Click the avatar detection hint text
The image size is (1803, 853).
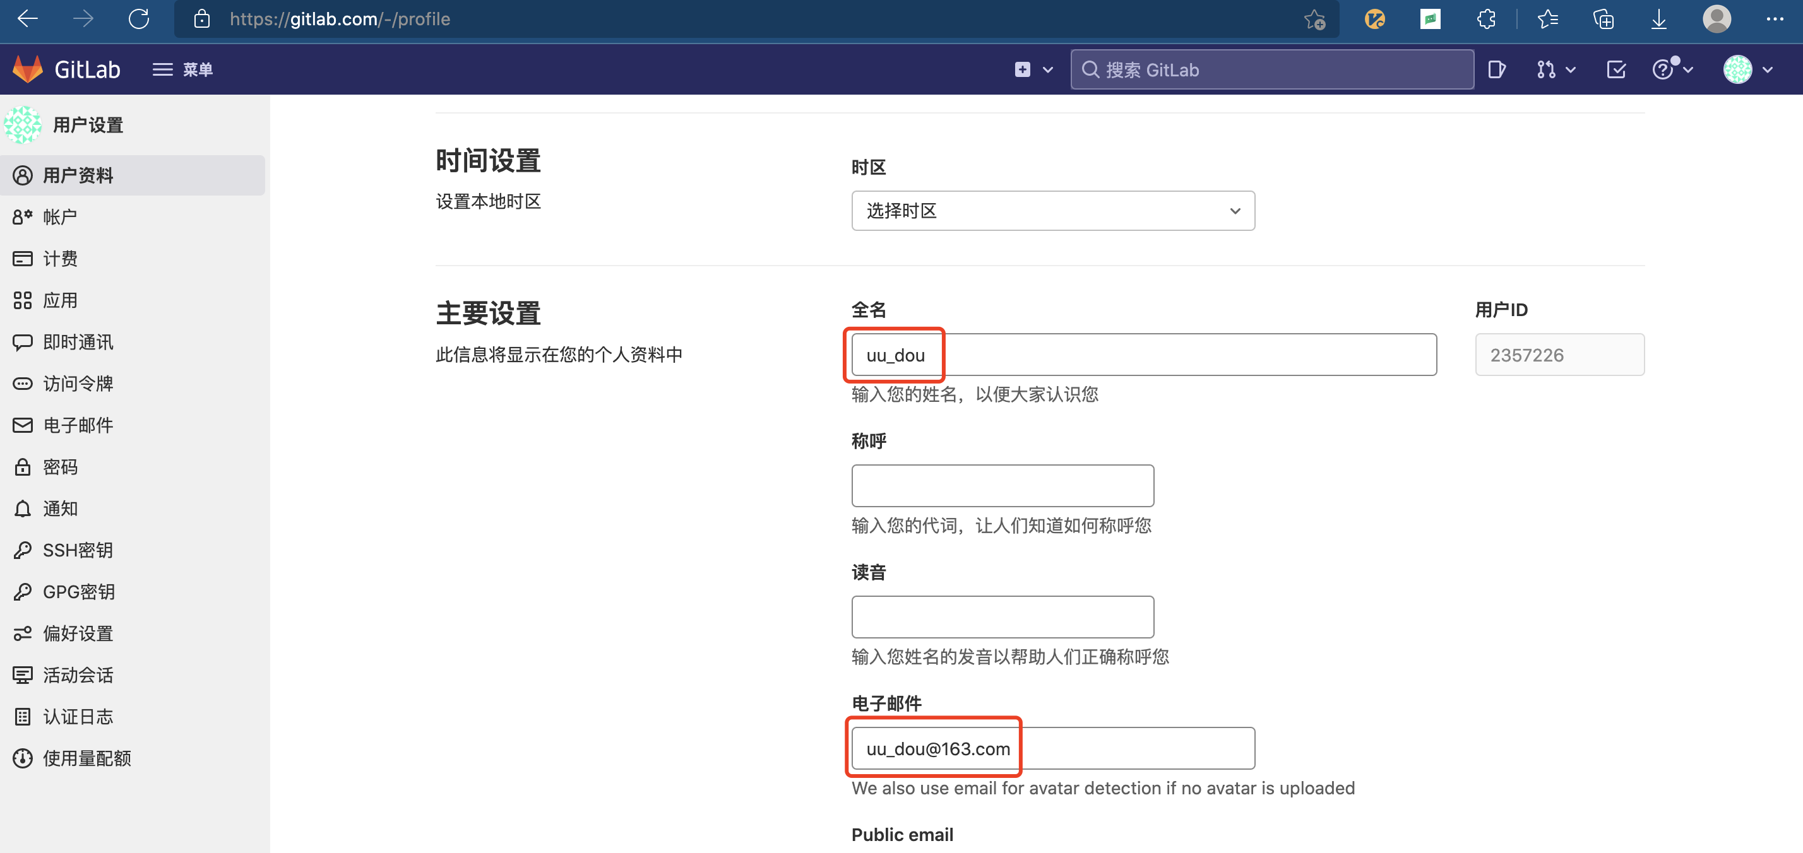[1103, 788]
